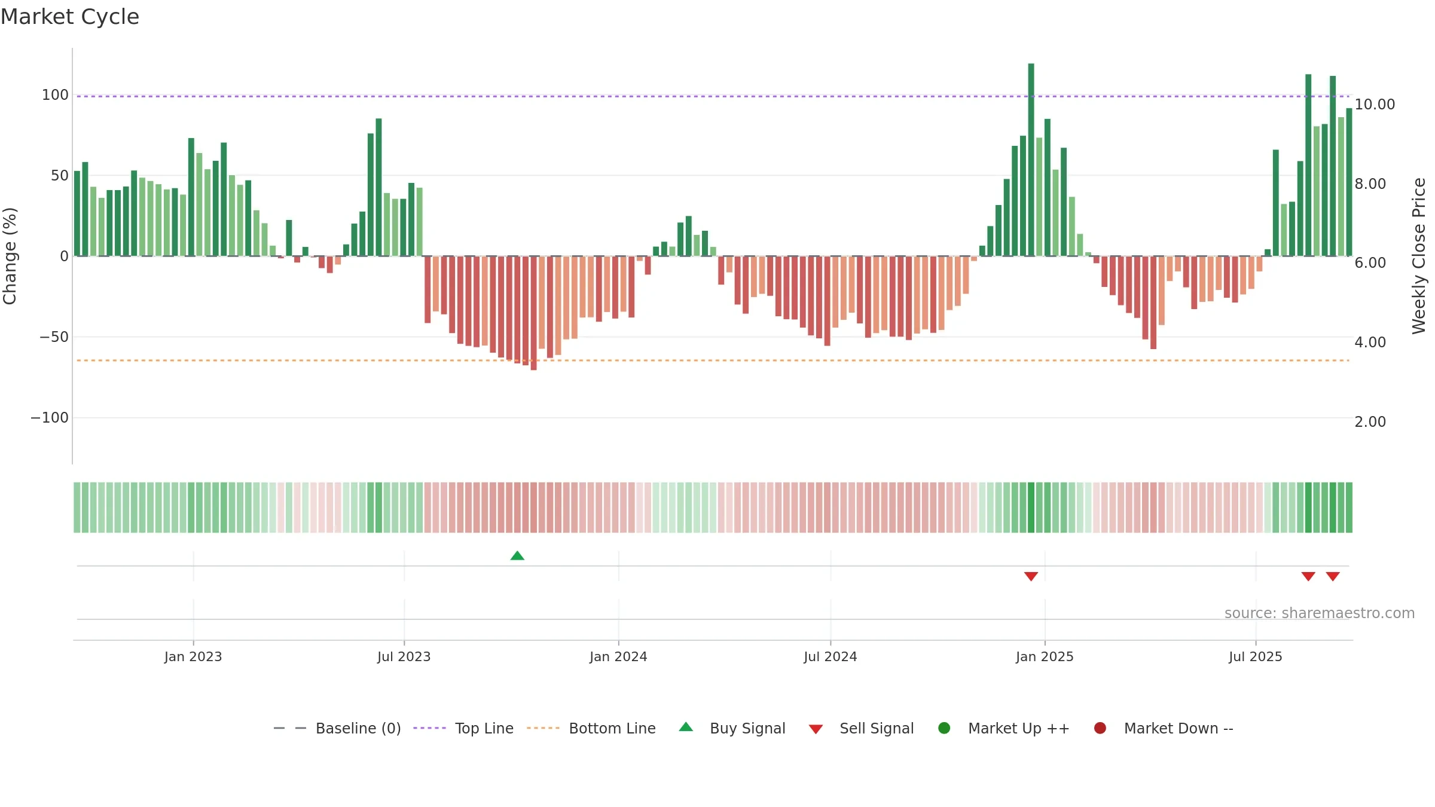The image size is (1435, 807).
Task: Click the Market Up ++ legend label
Action: (1019, 728)
